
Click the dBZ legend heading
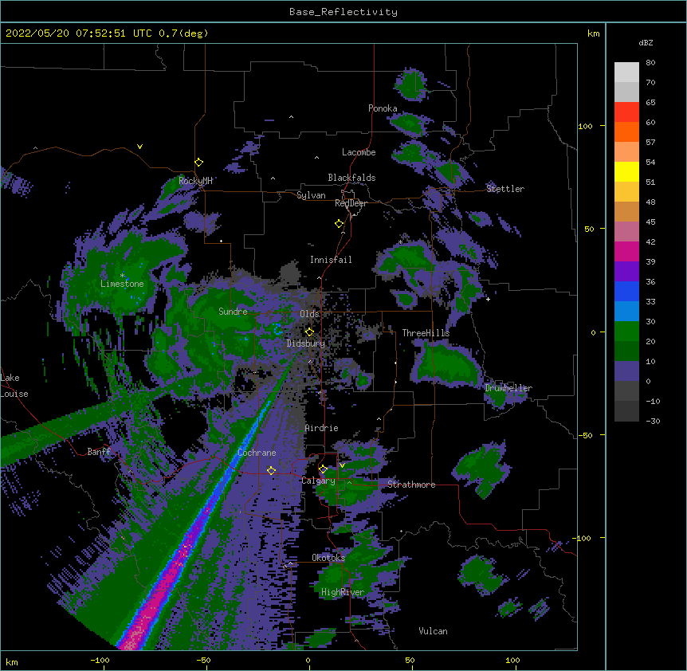click(x=646, y=42)
